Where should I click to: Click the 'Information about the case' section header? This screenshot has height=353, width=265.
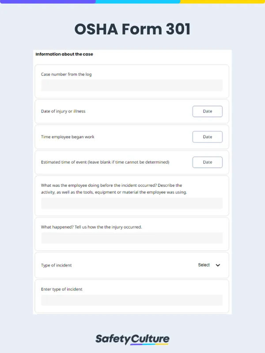[64, 54]
